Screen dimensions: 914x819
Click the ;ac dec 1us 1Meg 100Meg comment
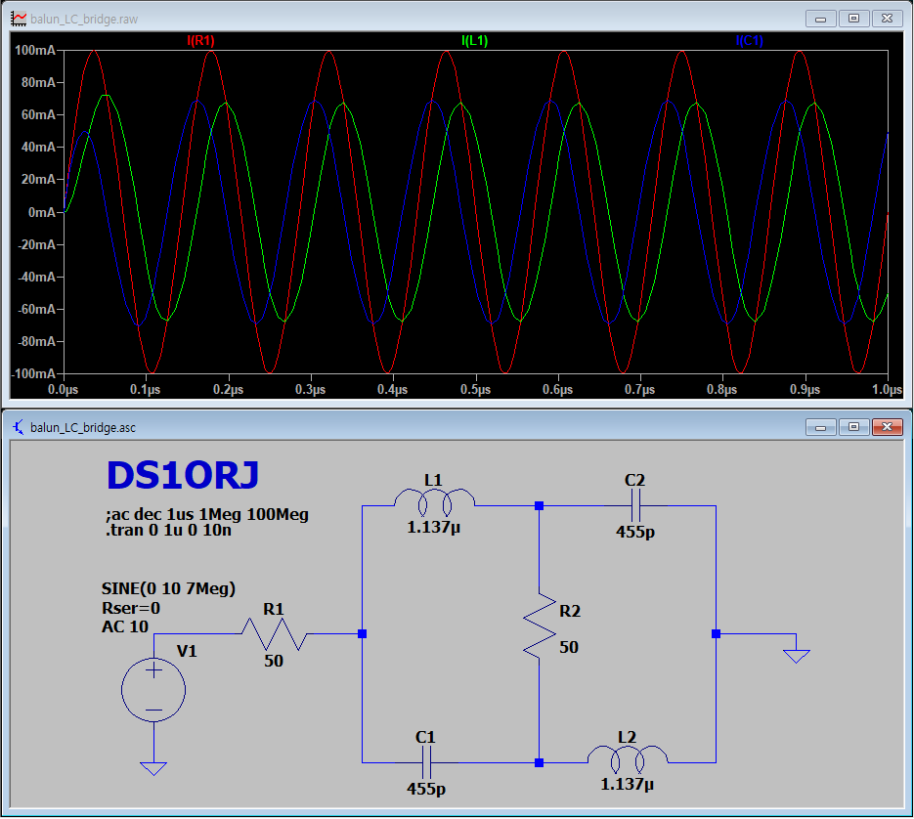tap(207, 514)
